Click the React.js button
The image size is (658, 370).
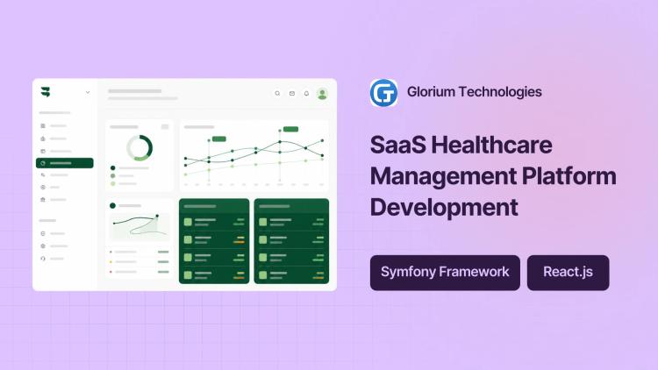(568, 273)
